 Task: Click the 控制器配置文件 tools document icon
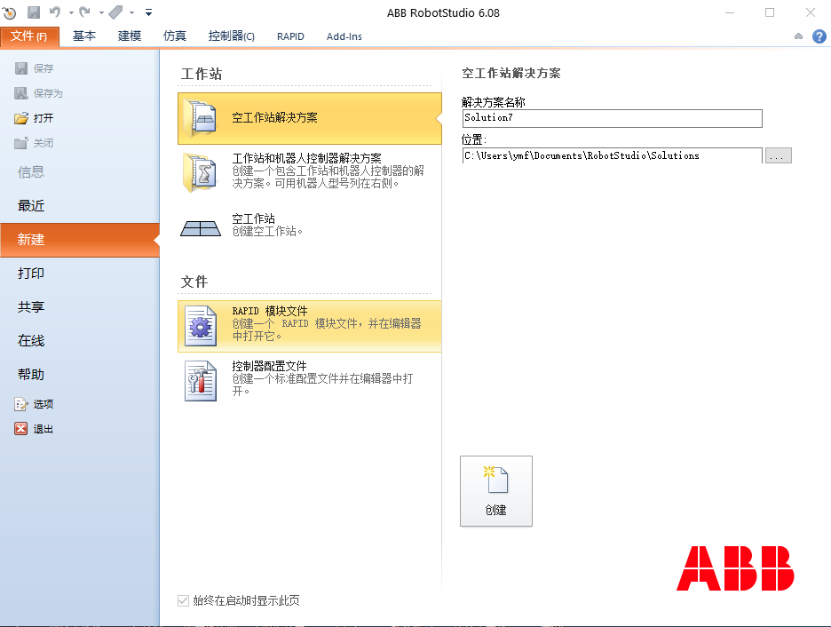(x=201, y=381)
